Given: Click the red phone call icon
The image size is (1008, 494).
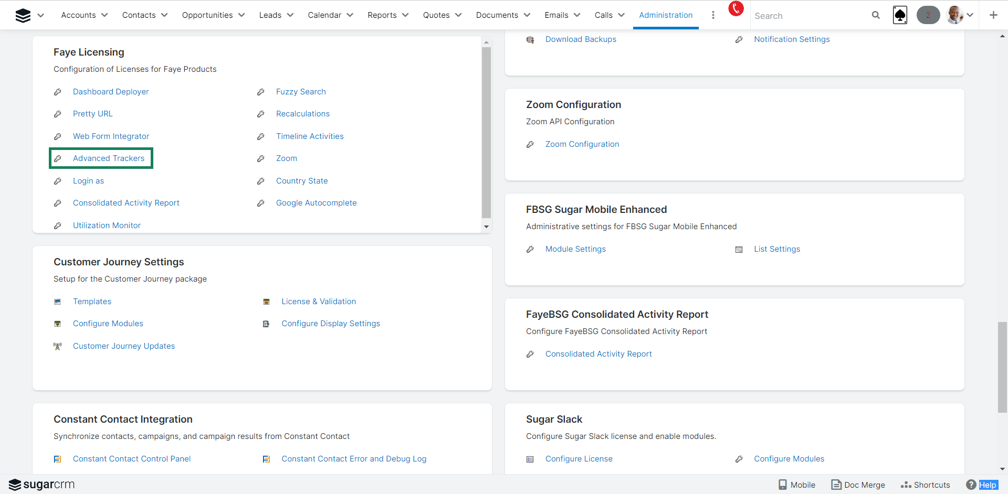Looking at the screenshot, I should coord(736,9).
